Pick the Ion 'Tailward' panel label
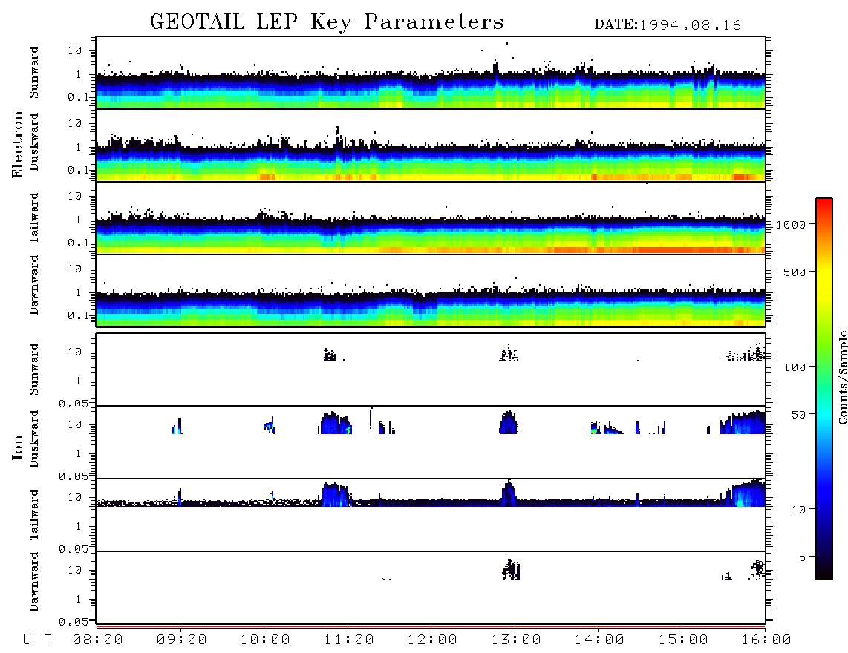848x653 pixels. pos(34,515)
